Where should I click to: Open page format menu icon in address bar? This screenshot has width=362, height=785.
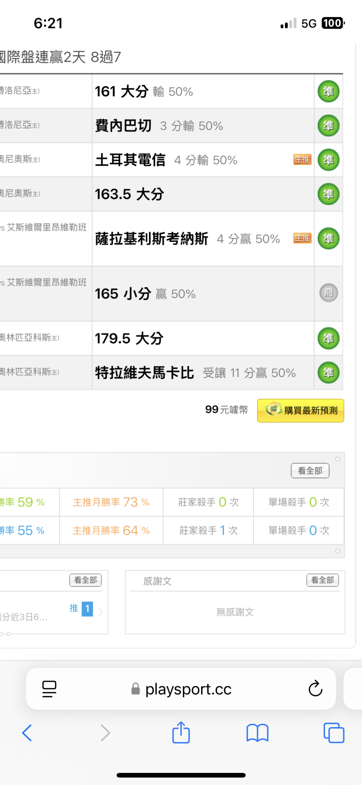[49, 689]
